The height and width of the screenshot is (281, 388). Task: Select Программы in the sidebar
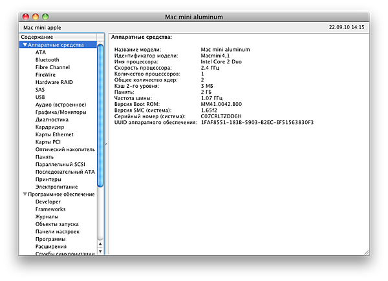50,239
